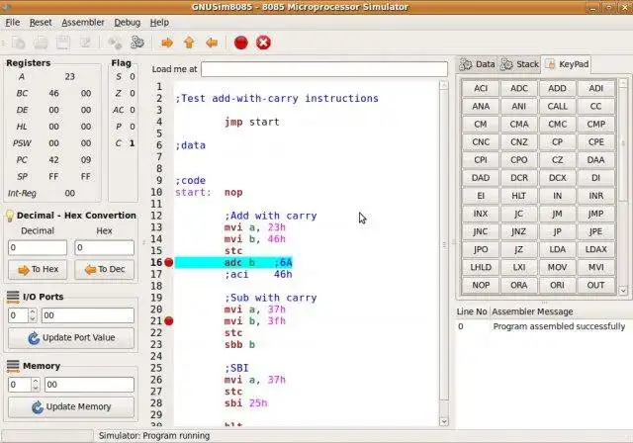Screen dimensions: 633x443
Task: Select the 'Program assembled successfully' message row
Action: 544,326
